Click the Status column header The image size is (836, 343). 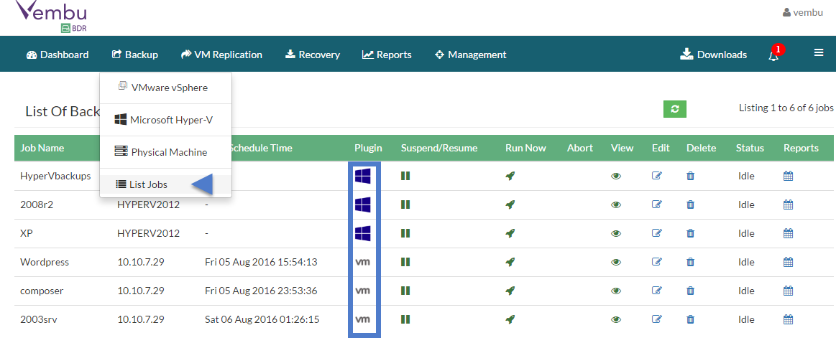pyautogui.click(x=750, y=148)
